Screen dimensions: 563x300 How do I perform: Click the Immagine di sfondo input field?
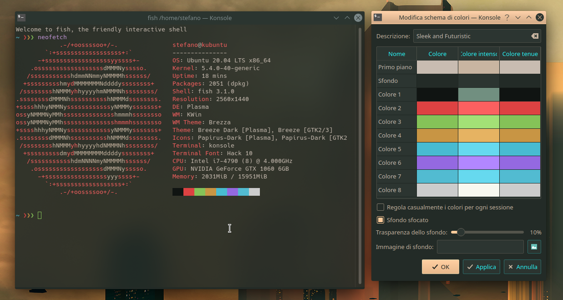coord(480,247)
